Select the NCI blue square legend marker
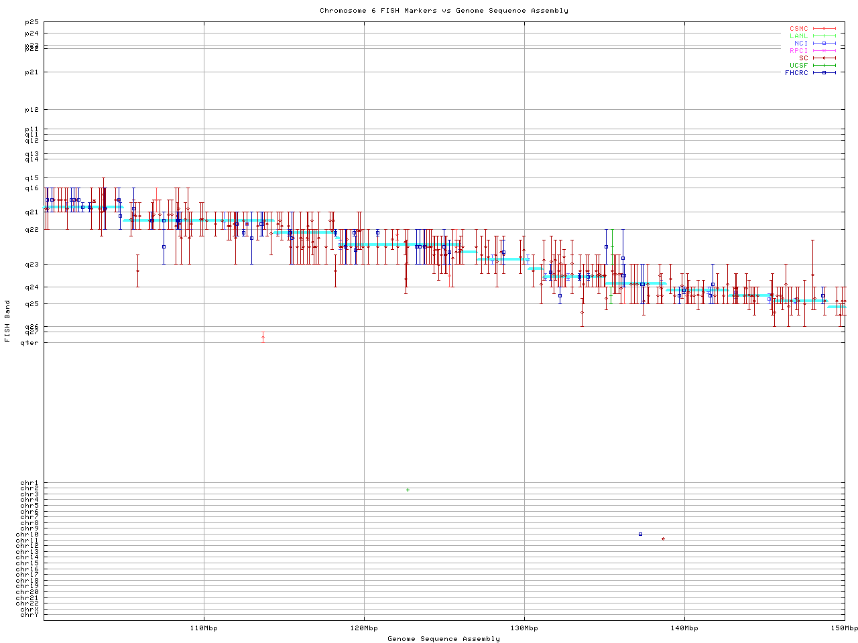The height and width of the screenshot is (643, 858). coord(824,44)
